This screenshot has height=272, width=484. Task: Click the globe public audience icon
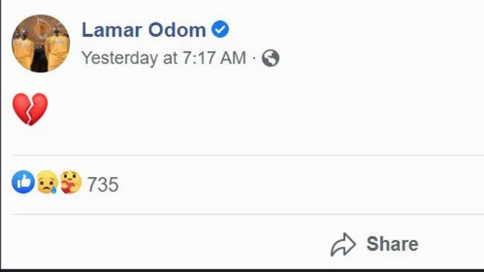[x=270, y=59]
